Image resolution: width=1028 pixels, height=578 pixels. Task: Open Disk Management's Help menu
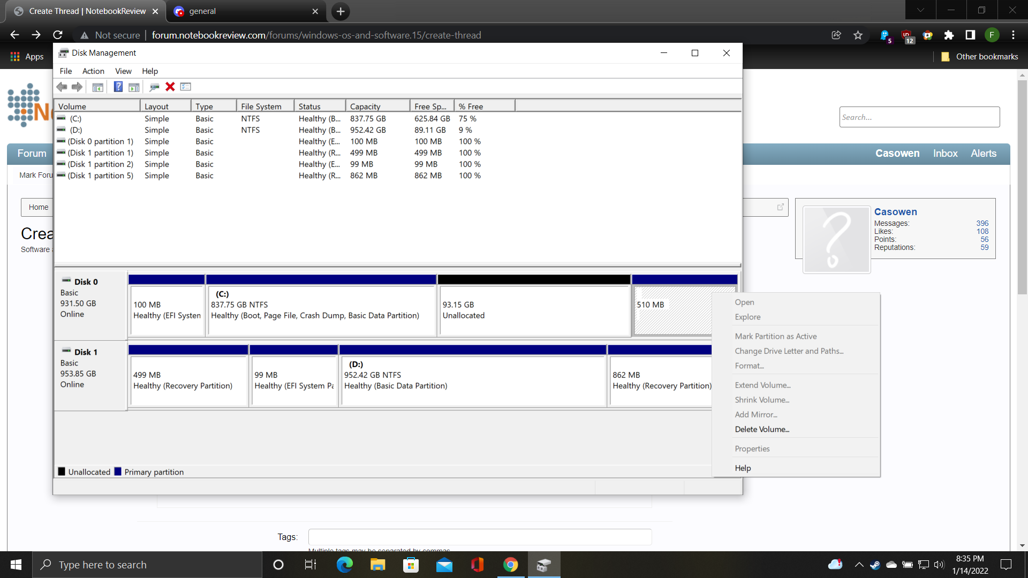150,71
